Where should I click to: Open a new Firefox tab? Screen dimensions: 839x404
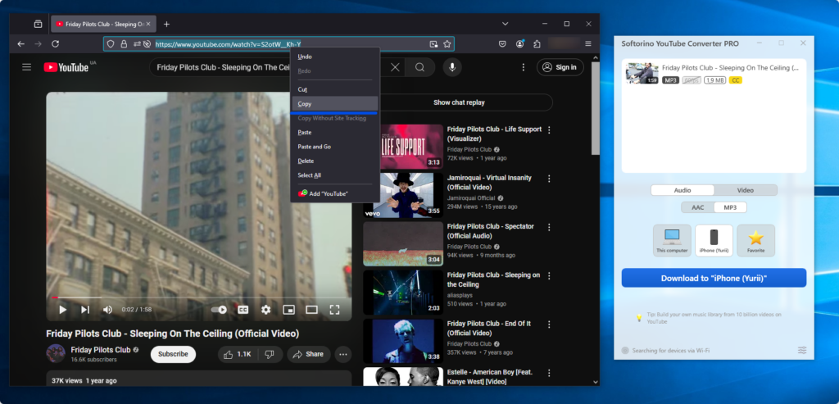[x=166, y=24]
